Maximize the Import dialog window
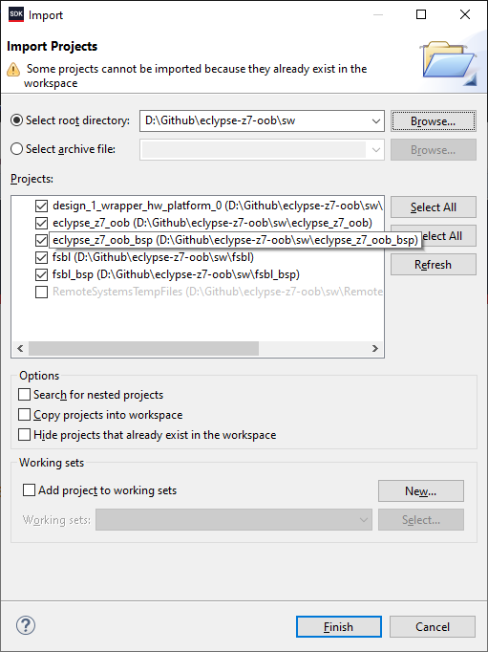This screenshot has height=652, width=488. pyautogui.click(x=421, y=14)
